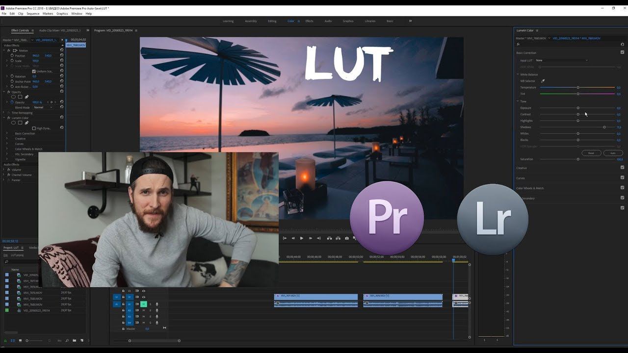628x353 pixels.
Task: Select Opacity pen mask tool
Action: point(26,97)
